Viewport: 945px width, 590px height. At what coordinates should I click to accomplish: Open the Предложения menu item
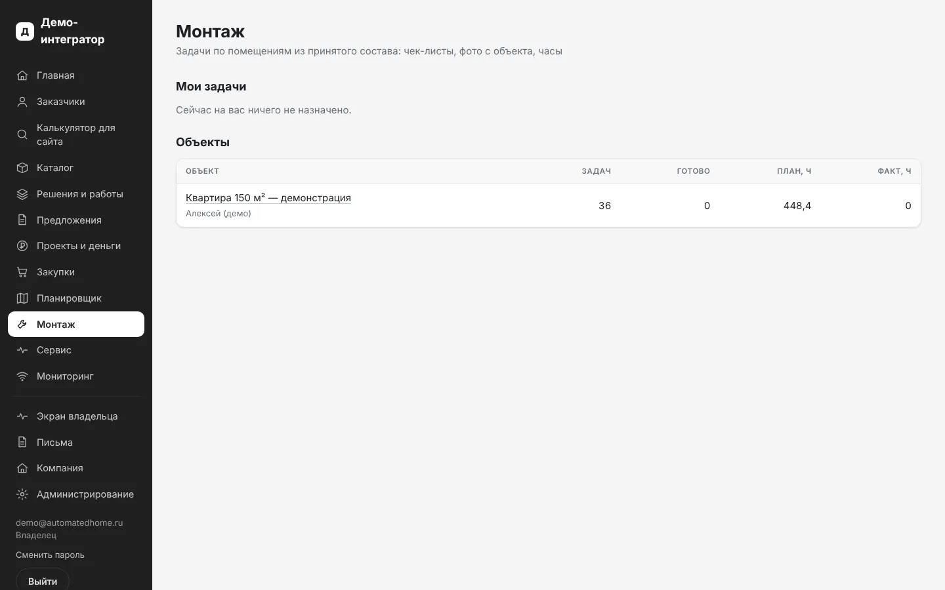tap(76, 220)
